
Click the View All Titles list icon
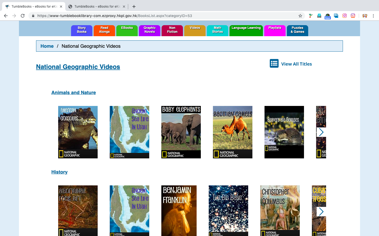274,63
